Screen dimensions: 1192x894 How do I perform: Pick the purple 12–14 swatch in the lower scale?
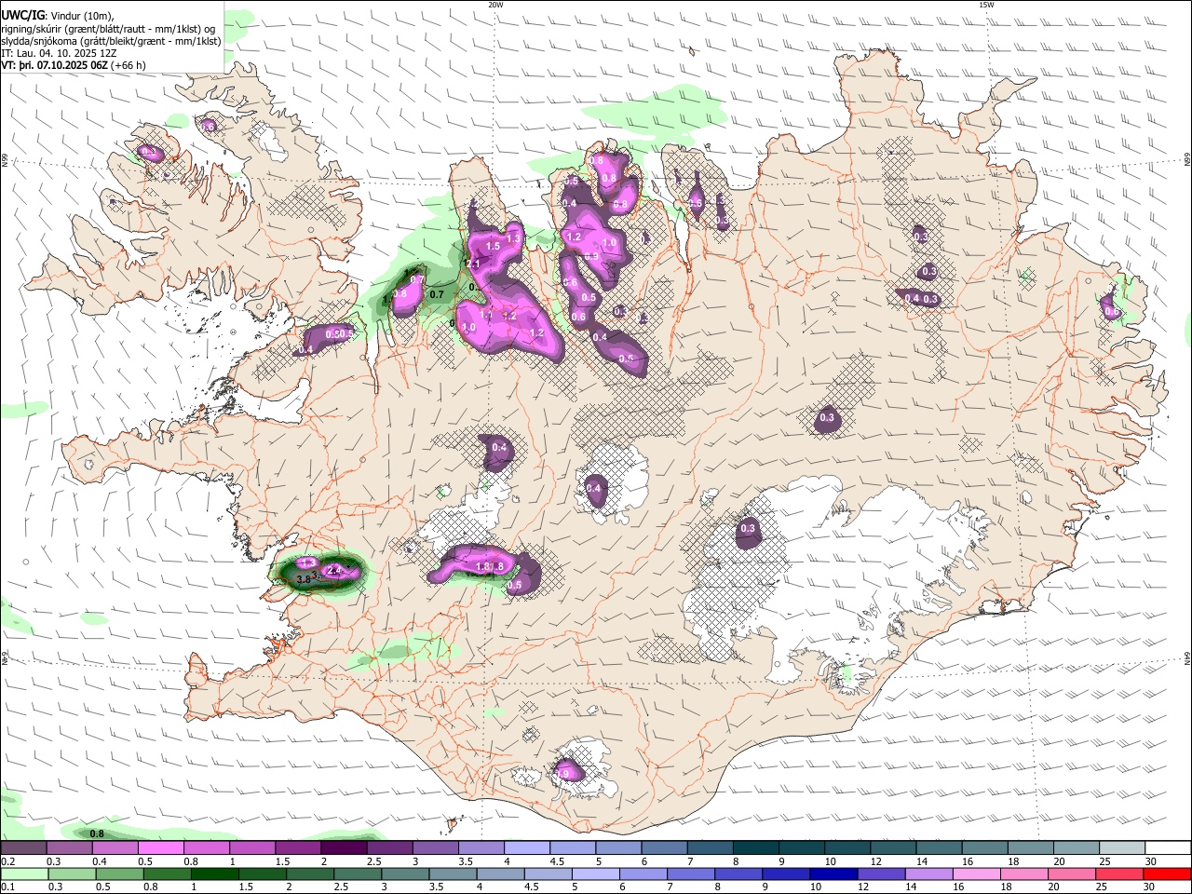click(880, 874)
